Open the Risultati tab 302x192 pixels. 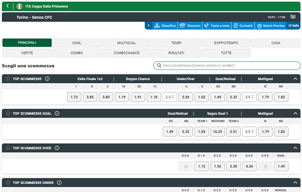pos(176,53)
